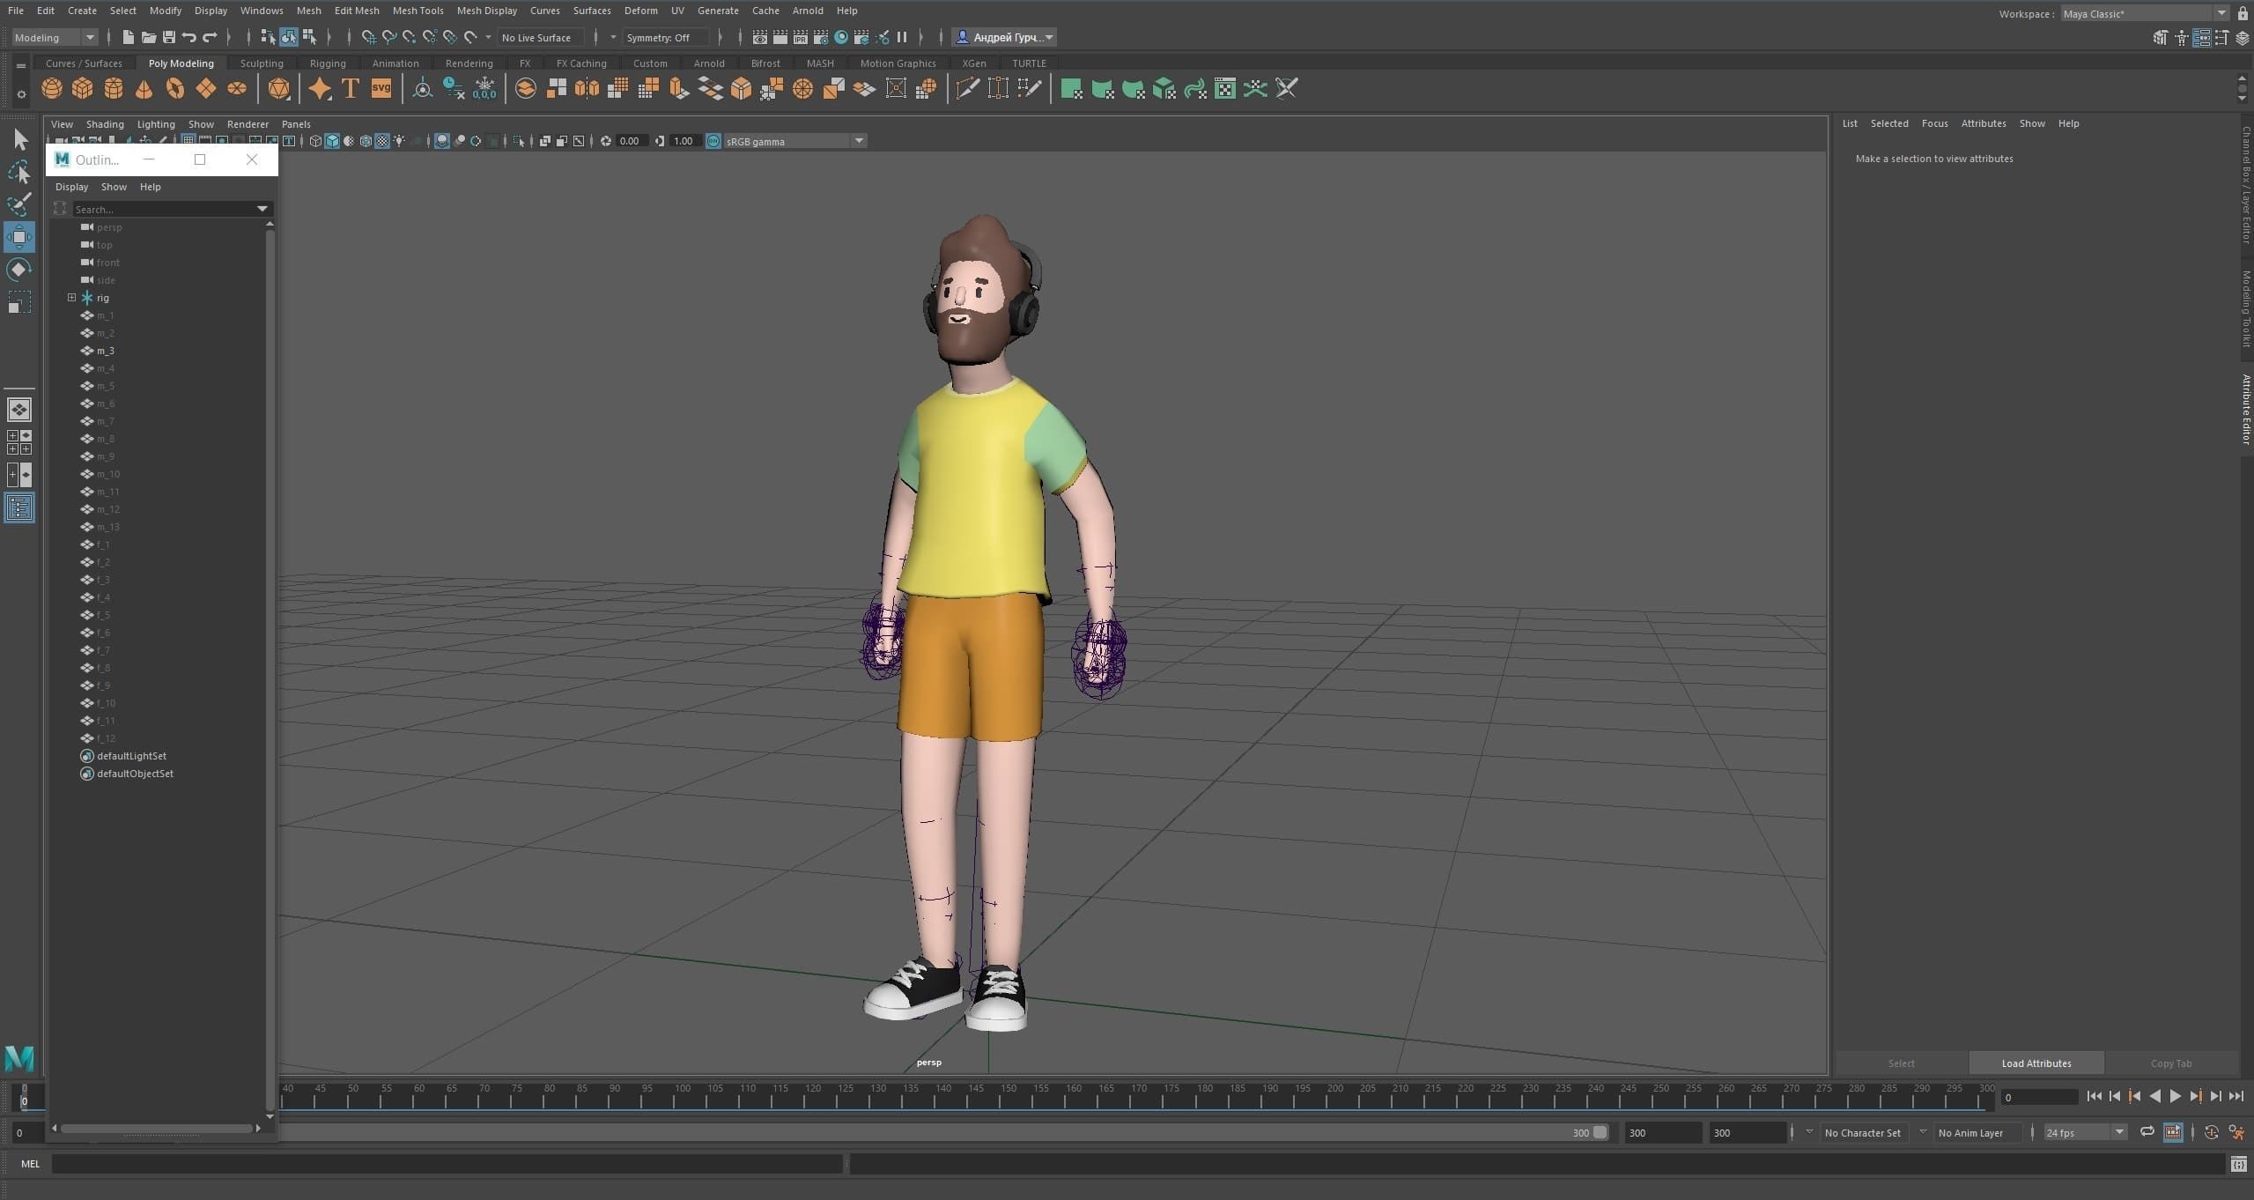This screenshot has height=1200, width=2254.
Task: Click the polygon Type text tool
Action: tap(351, 88)
